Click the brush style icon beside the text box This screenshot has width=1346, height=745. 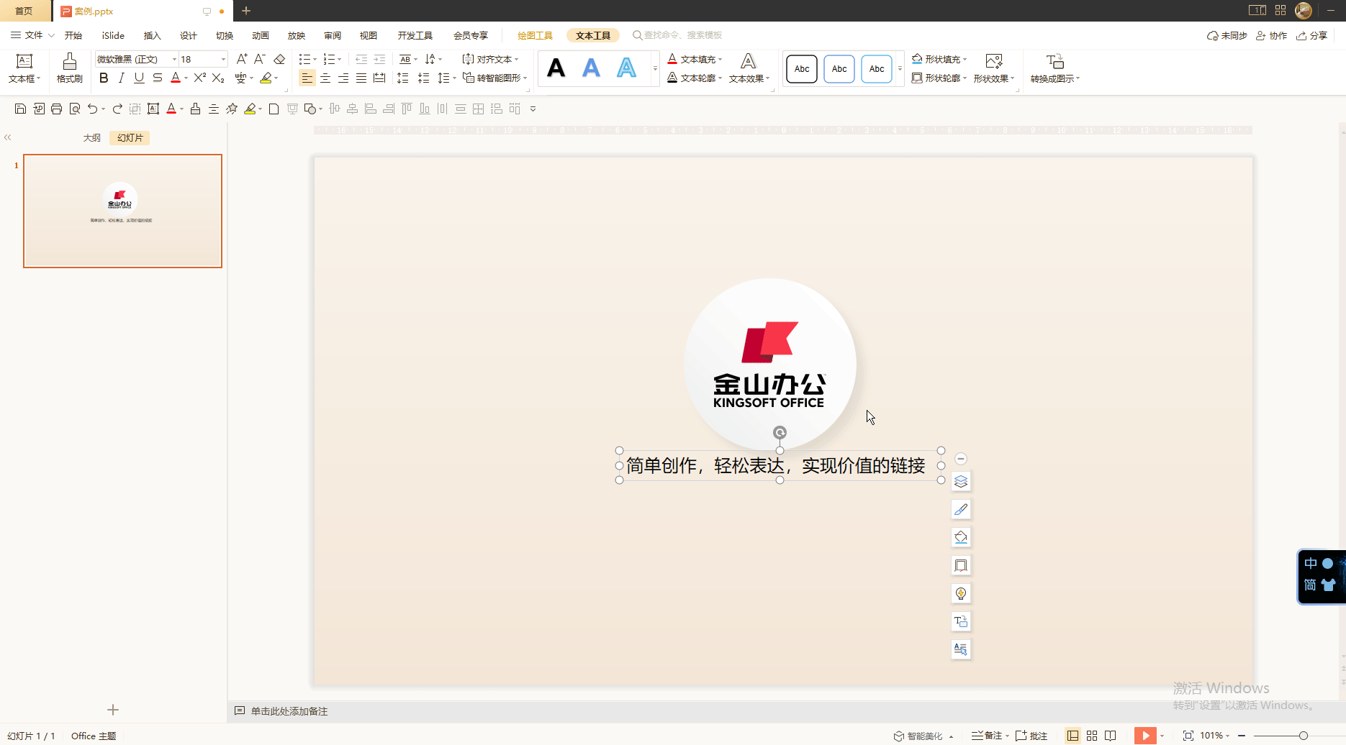point(961,509)
